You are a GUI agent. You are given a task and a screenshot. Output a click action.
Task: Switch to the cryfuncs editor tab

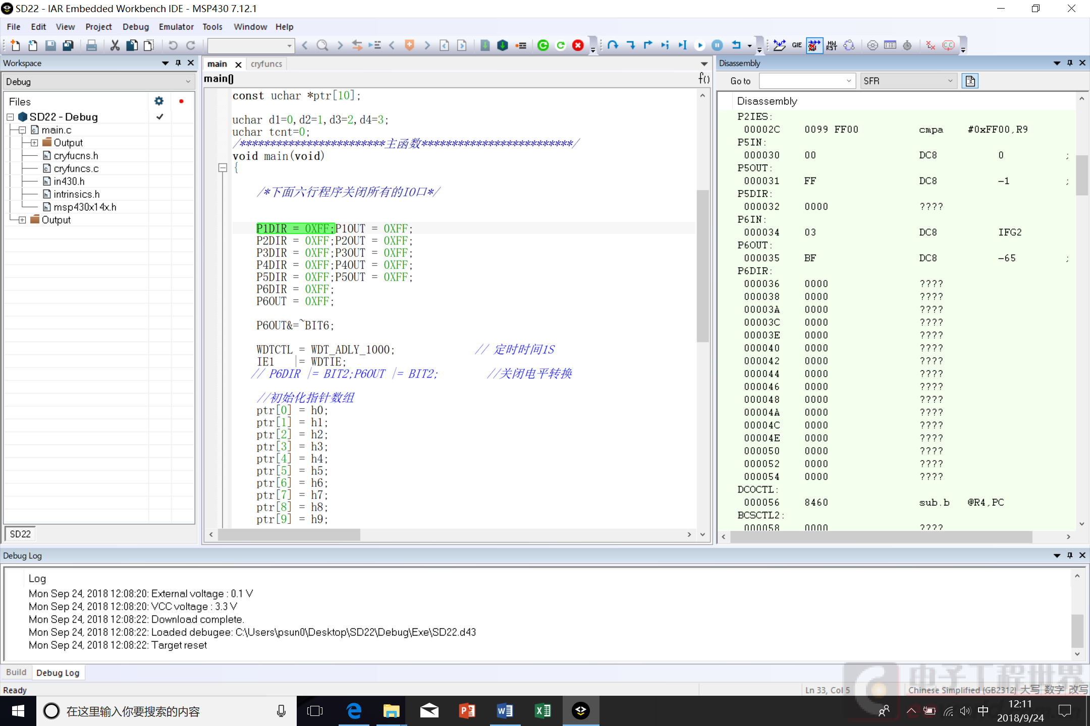pos(266,64)
